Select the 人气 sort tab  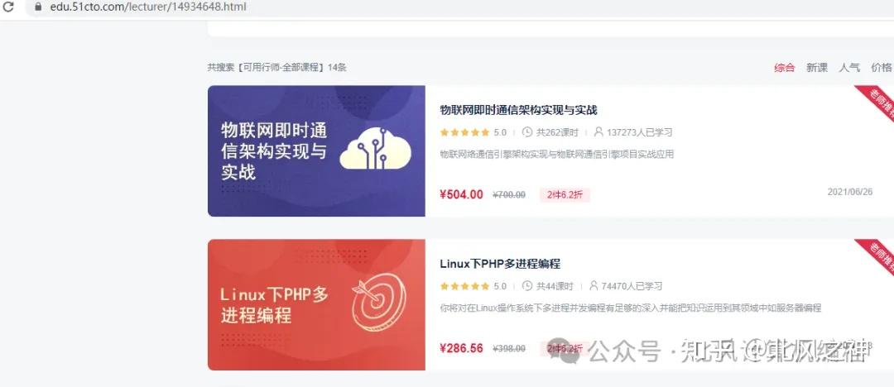point(849,67)
